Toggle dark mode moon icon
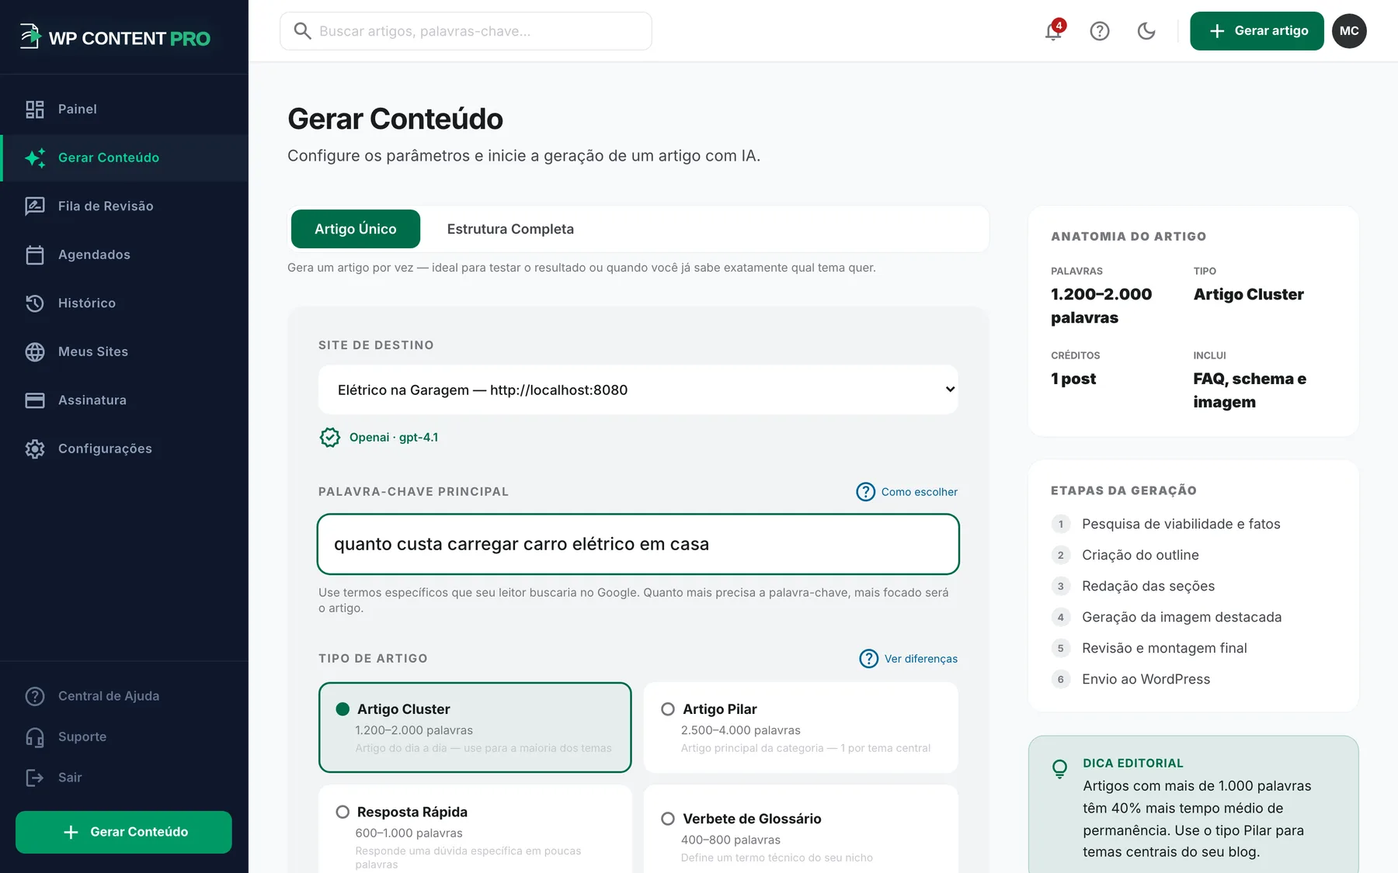The image size is (1398, 873). (x=1146, y=31)
